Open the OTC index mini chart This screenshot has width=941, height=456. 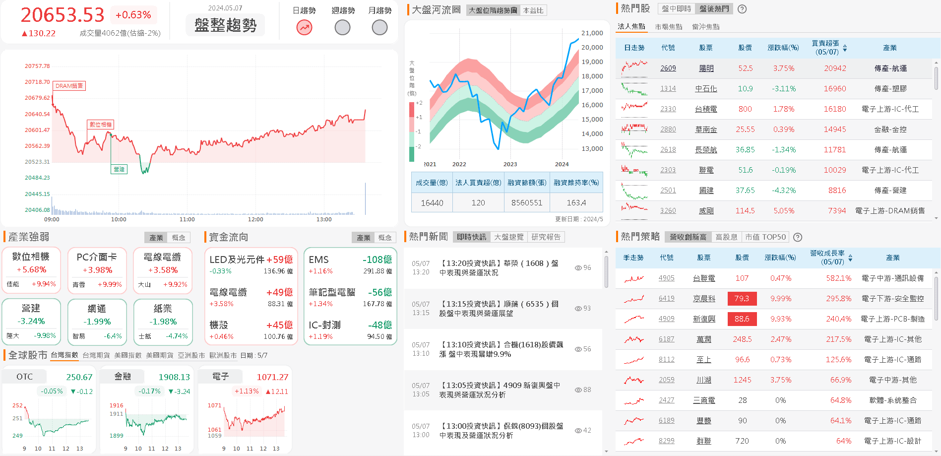49,410
